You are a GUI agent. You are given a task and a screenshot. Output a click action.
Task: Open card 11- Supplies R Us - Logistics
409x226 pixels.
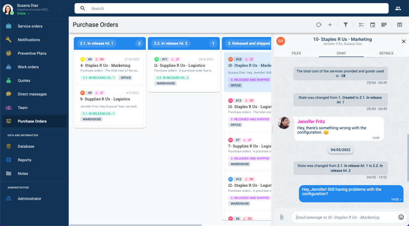click(184, 71)
